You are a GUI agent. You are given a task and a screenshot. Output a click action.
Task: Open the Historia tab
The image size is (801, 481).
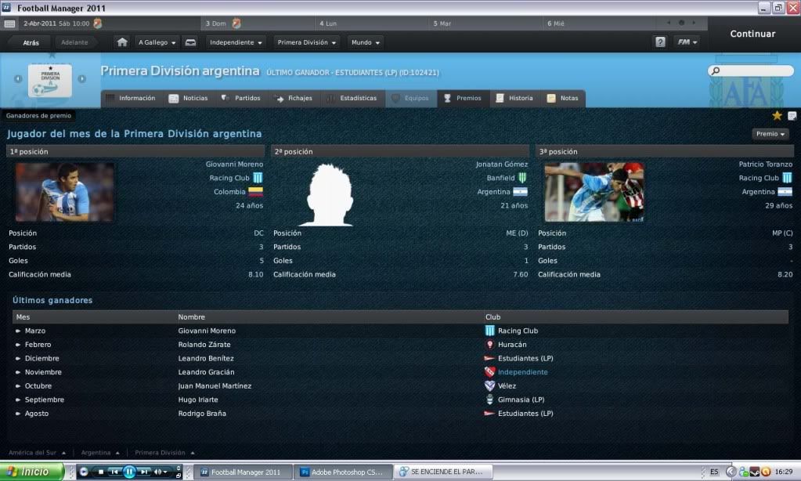[x=514, y=98]
